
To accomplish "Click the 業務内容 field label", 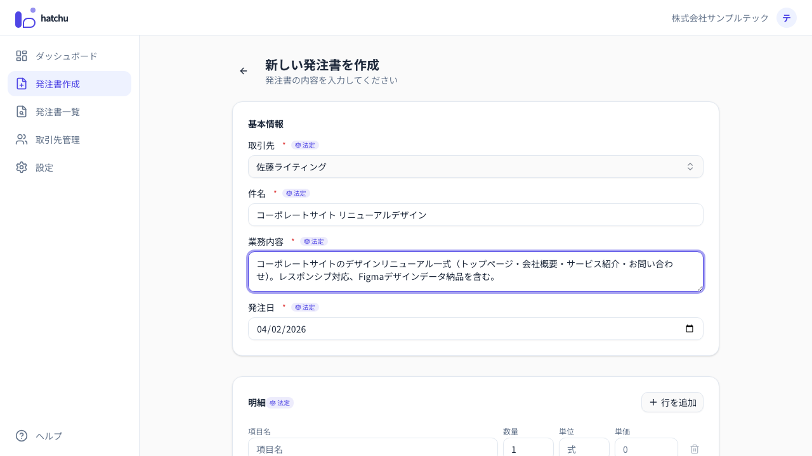I will pyautogui.click(x=266, y=241).
